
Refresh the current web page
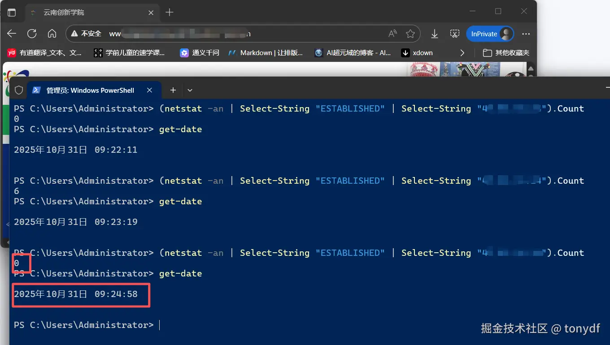(32, 34)
